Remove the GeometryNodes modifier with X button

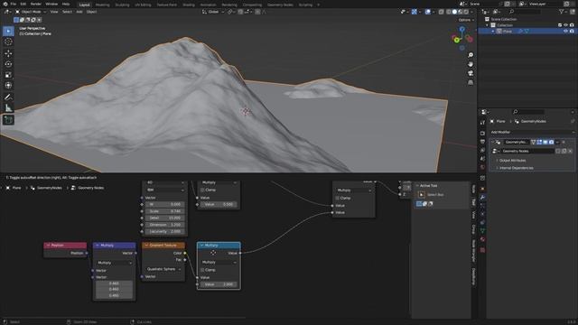pyautogui.click(x=564, y=142)
